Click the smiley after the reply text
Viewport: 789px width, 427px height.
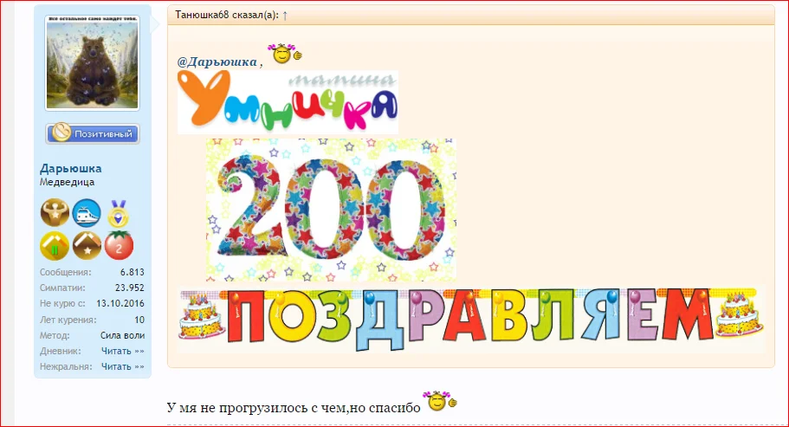(x=440, y=401)
